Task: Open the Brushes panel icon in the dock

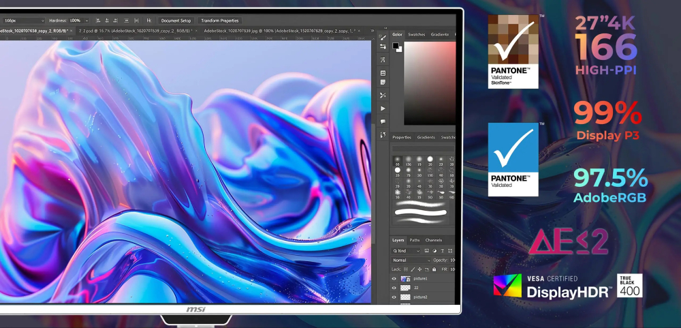Action: tap(383, 38)
